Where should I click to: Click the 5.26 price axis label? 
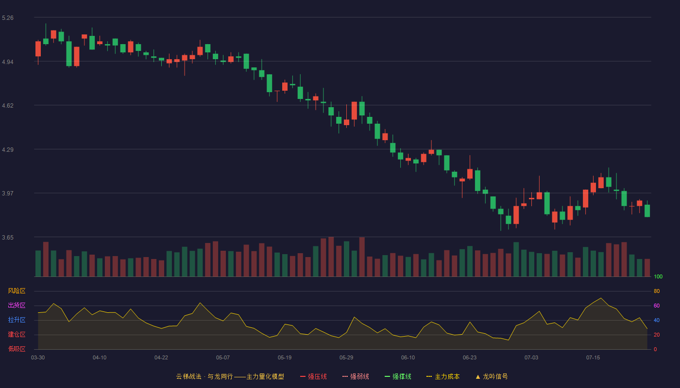[8, 18]
